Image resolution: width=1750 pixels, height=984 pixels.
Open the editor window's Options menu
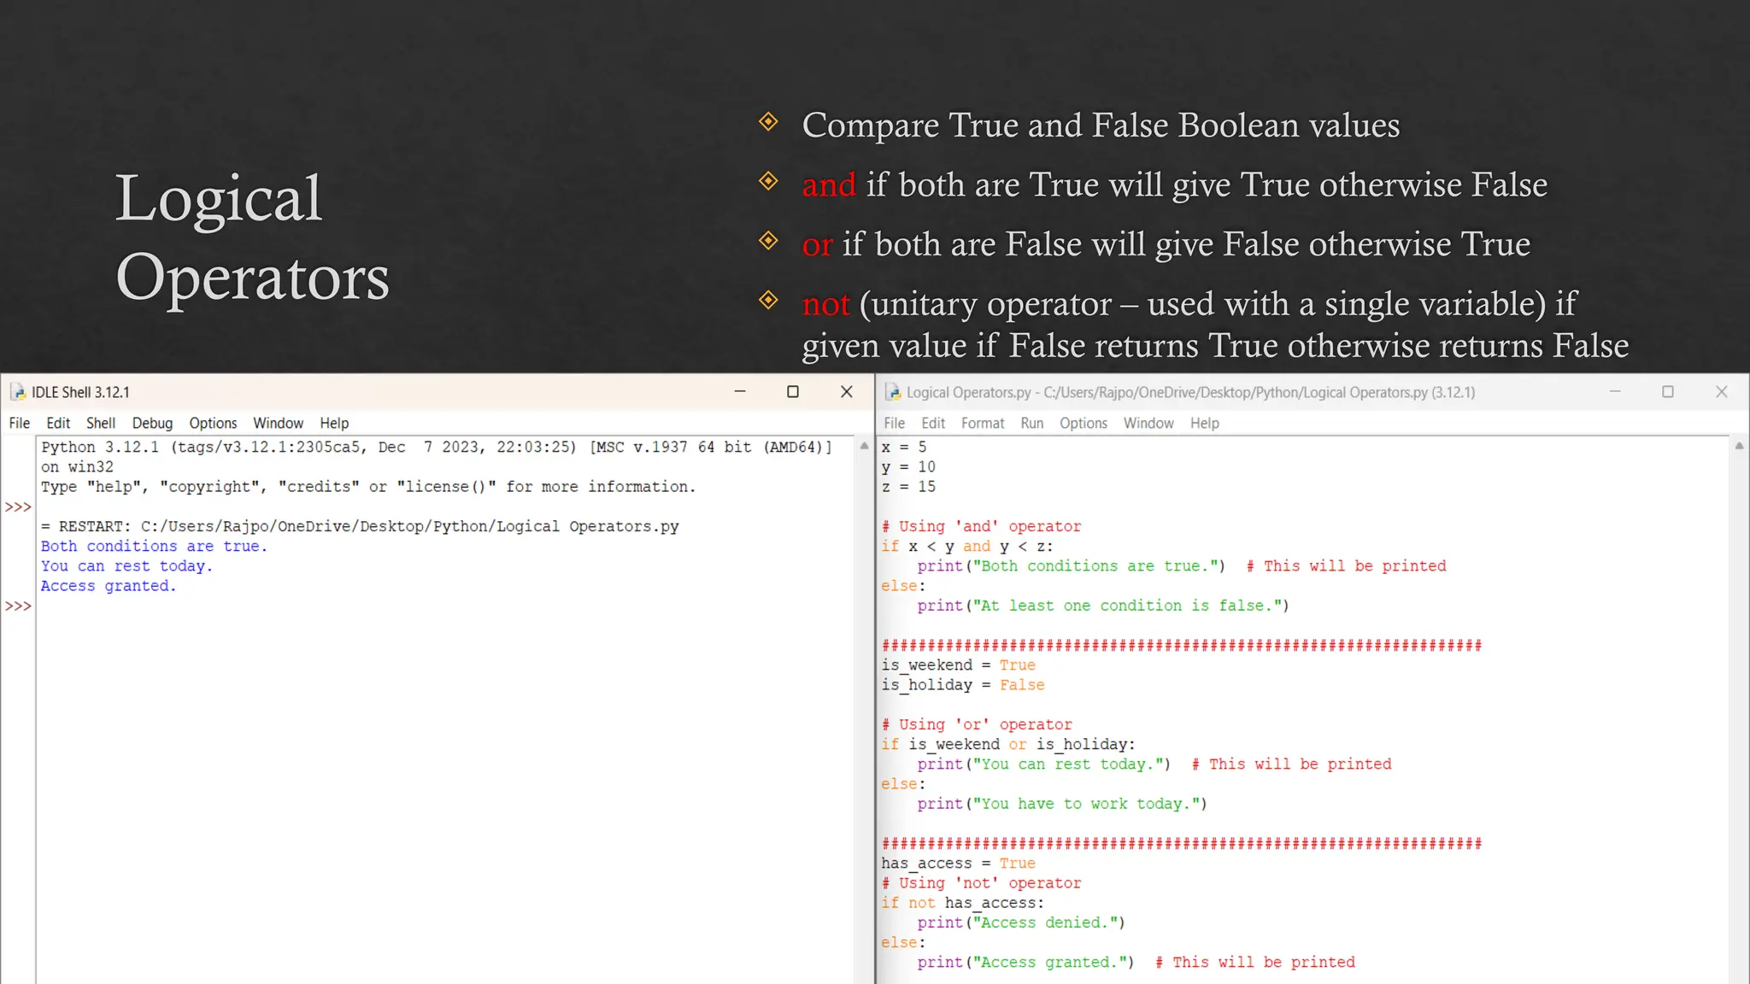(x=1083, y=423)
